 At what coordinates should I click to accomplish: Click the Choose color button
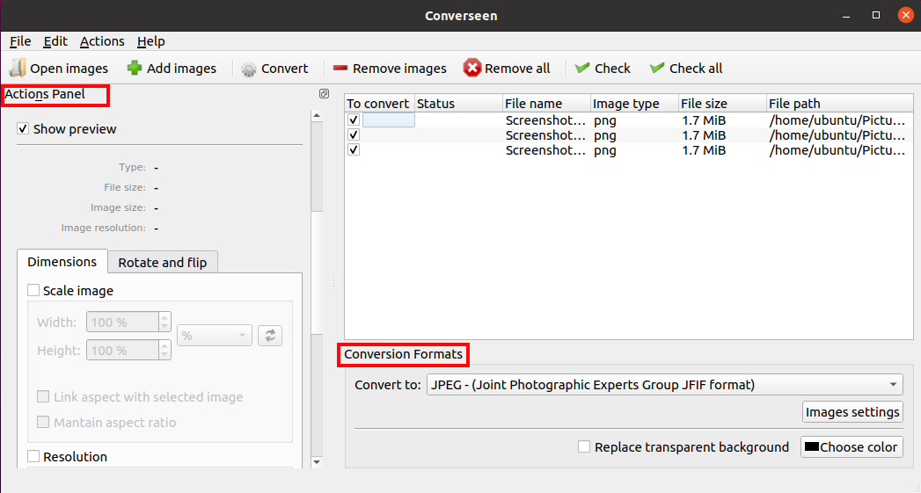coord(852,447)
